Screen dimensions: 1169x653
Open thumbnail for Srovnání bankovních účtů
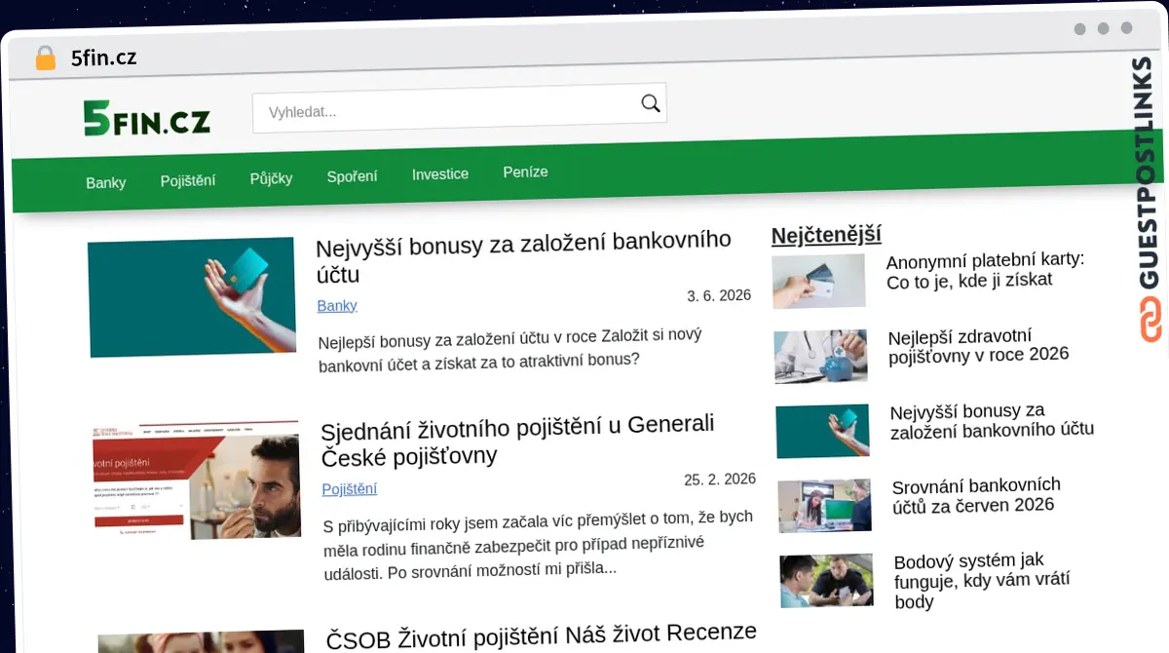(x=825, y=506)
